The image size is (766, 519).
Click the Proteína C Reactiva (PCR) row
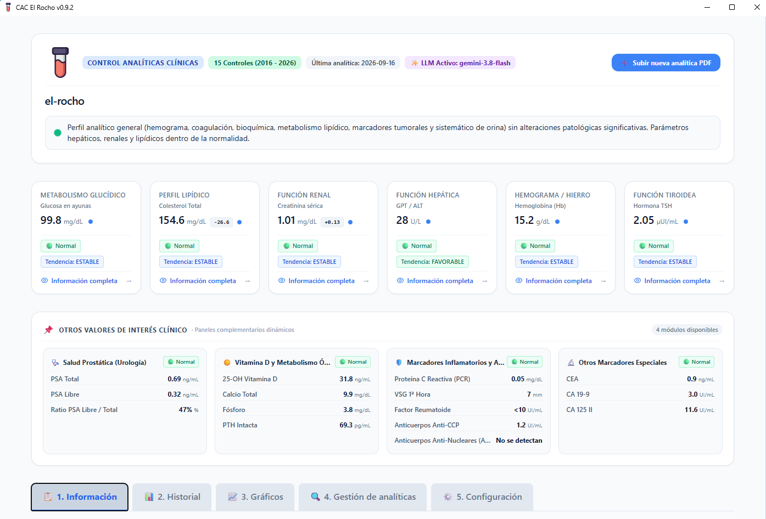468,379
